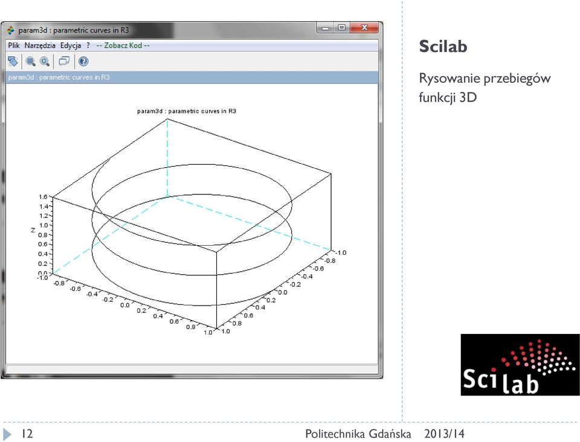Click the Scilab logo image on the slide
The width and height of the screenshot is (580, 442).
coord(520,364)
